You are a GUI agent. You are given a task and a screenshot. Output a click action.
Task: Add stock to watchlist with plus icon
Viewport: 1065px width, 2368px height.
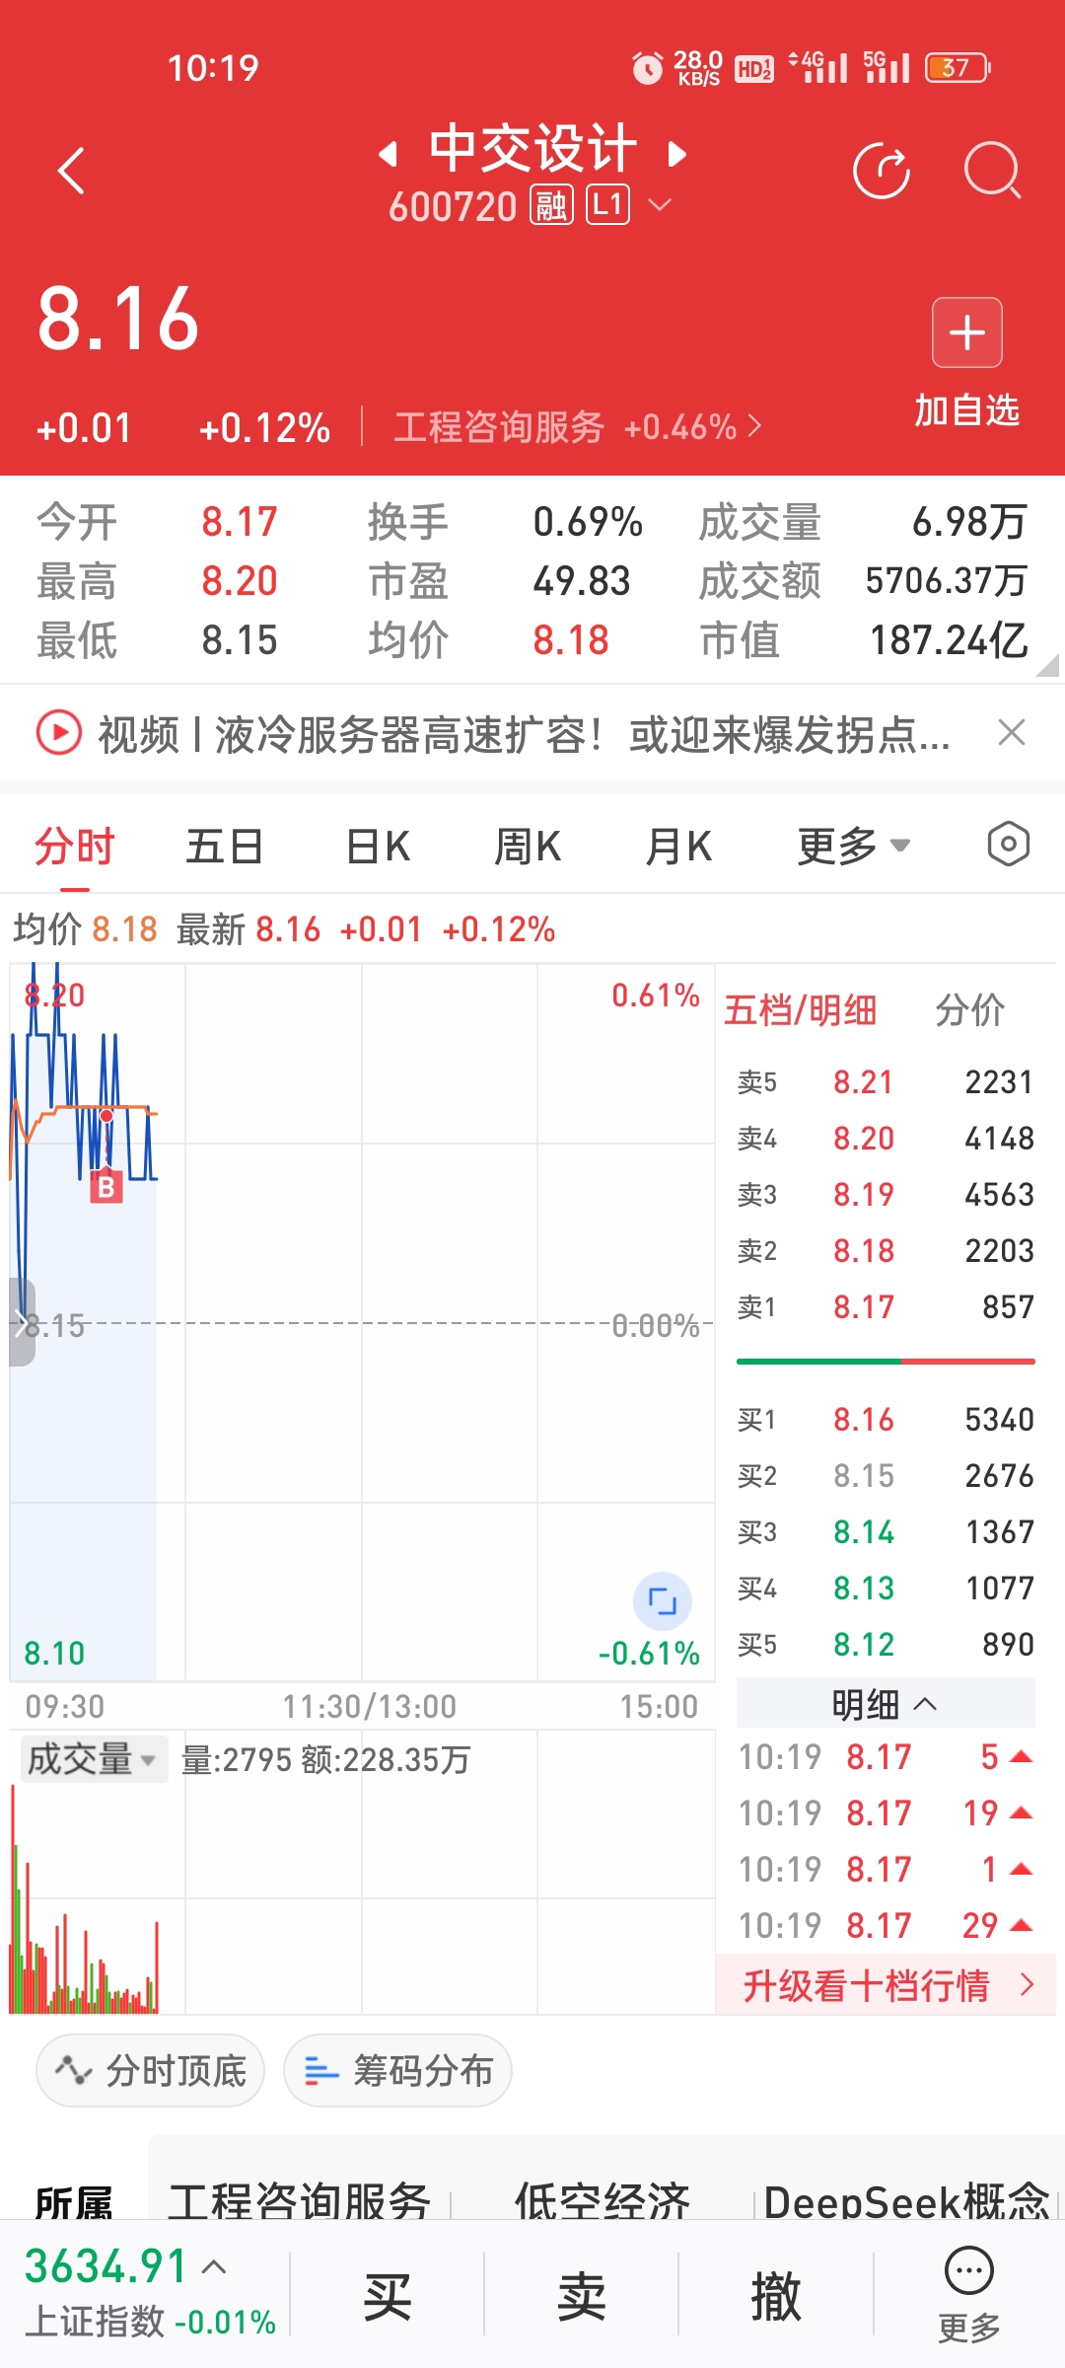point(967,333)
